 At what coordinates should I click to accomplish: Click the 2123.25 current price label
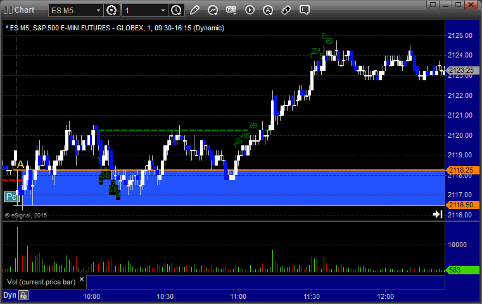[462, 71]
